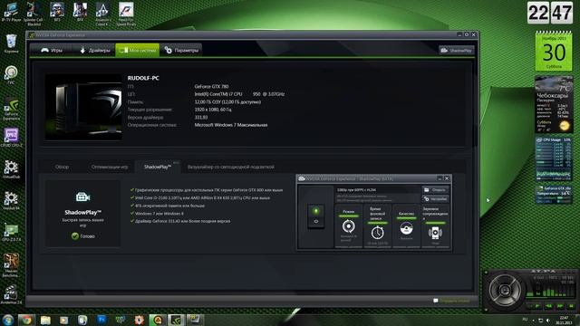Click the background recording time clock icon

coord(377,233)
